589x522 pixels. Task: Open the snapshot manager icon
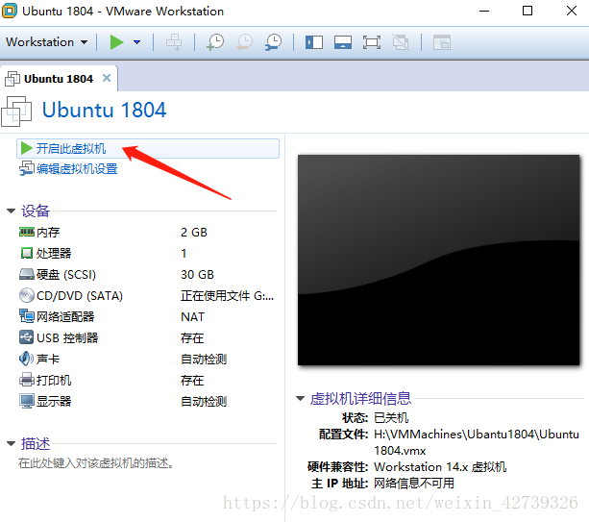click(x=273, y=42)
